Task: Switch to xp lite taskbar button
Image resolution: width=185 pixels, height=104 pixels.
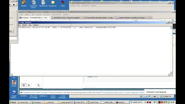Action: 94,102
